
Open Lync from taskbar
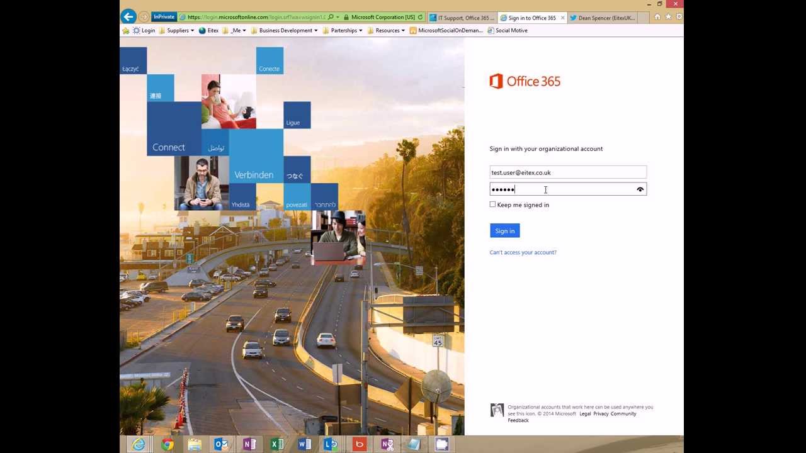click(331, 444)
